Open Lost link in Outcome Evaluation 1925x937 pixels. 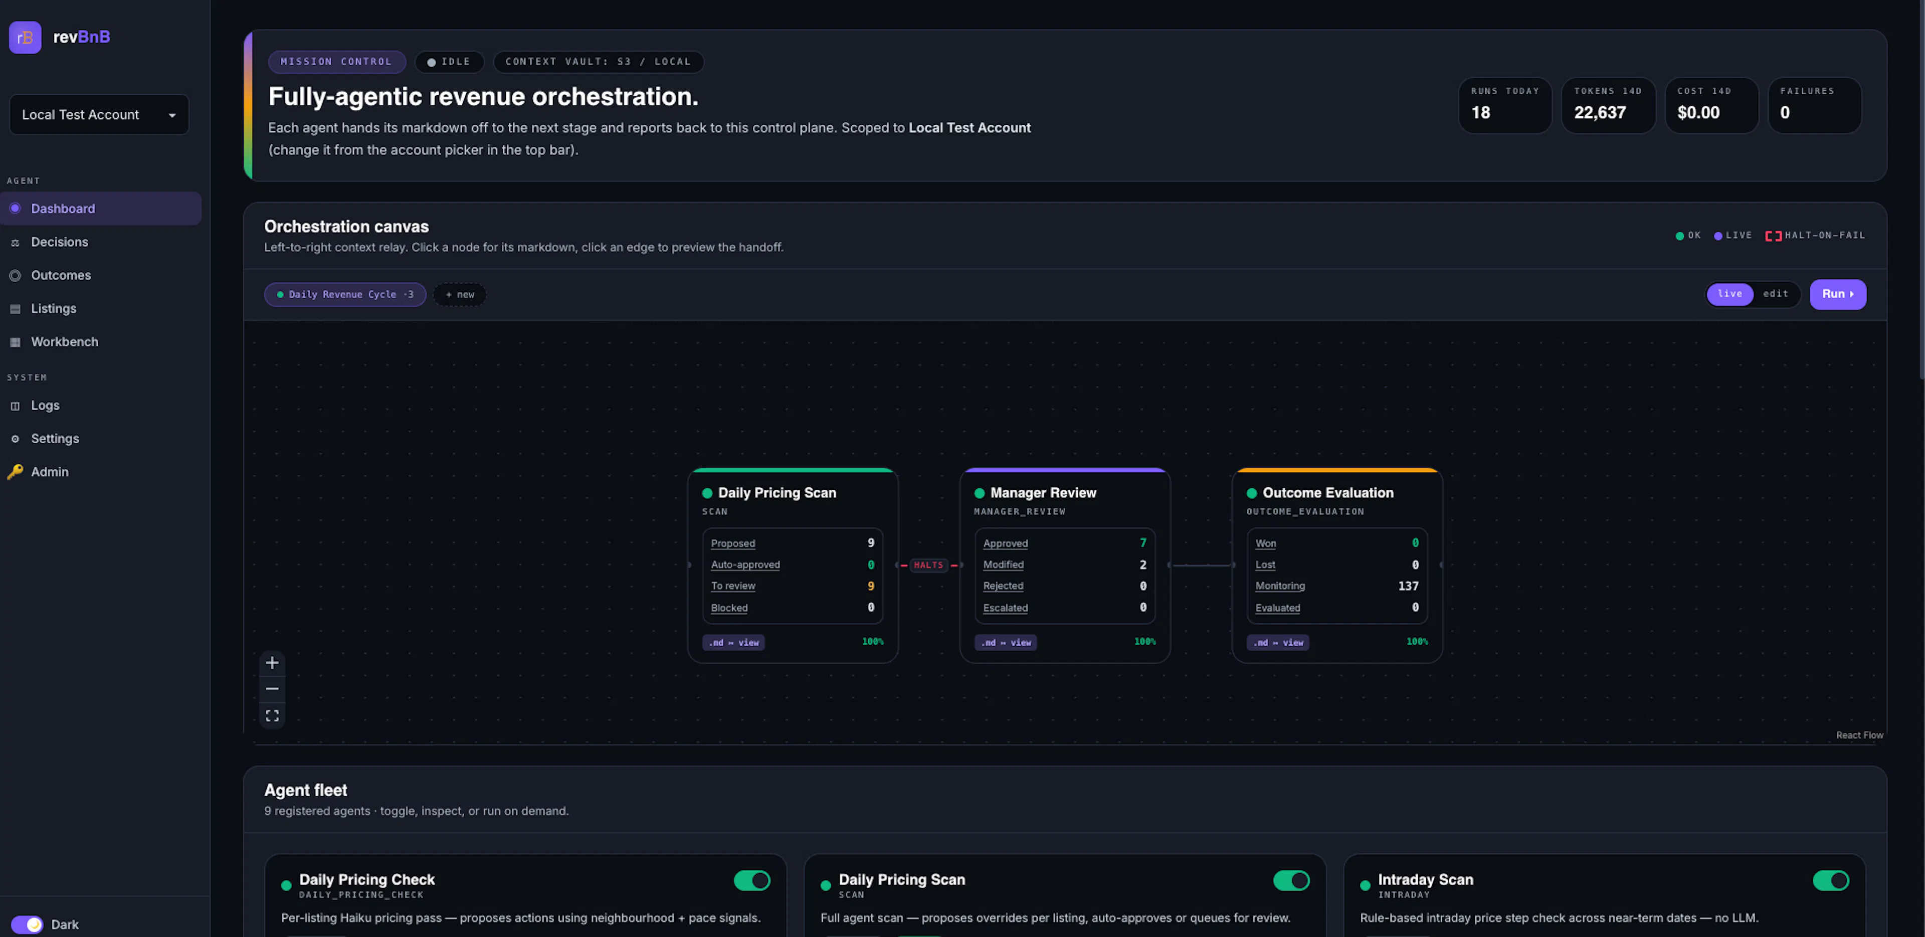pyautogui.click(x=1265, y=565)
